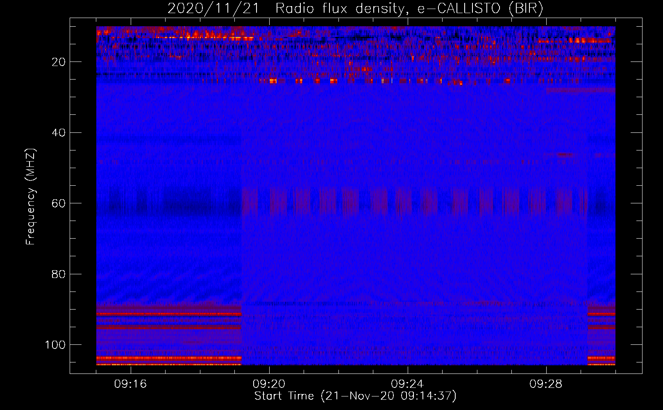
Task: Click the plot title mentioning e-CALLISTO (BIR)
Action: (x=355, y=9)
